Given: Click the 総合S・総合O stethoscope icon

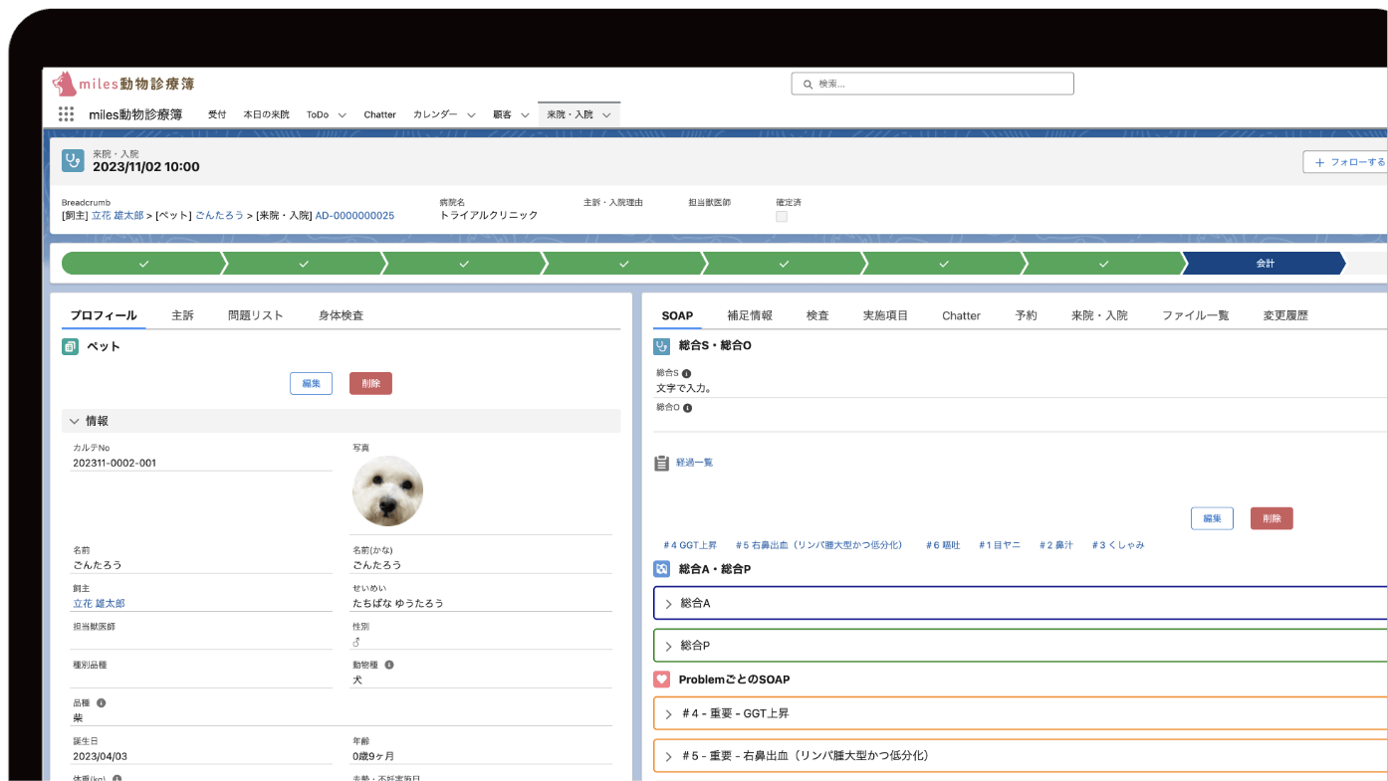Looking at the screenshot, I should tap(661, 346).
